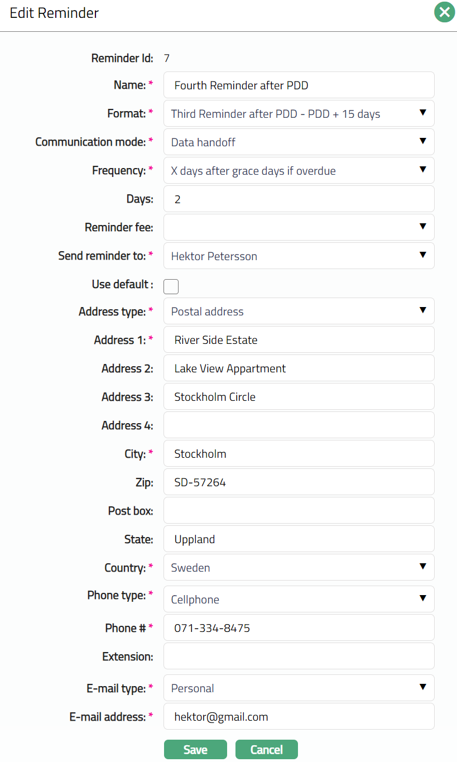
Task: Tick the Use default checkbox
Action: coord(171,286)
